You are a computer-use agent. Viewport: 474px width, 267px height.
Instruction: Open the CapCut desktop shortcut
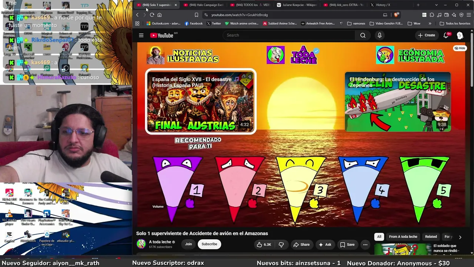(x=9, y=237)
